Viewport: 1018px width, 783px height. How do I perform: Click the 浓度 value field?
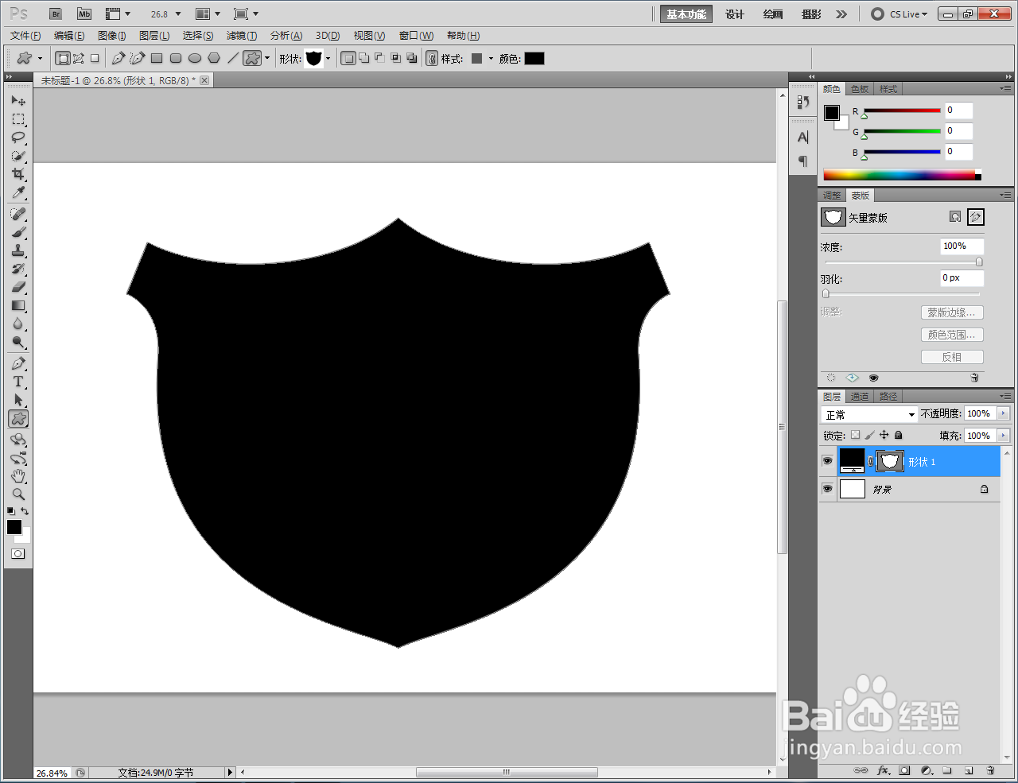click(962, 246)
